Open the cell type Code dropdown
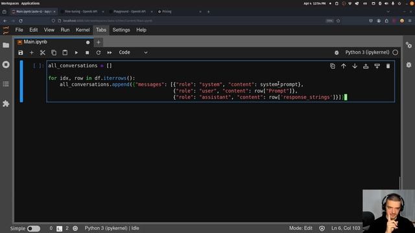This screenshot has height=233, width=415. (x=133, y=52)
